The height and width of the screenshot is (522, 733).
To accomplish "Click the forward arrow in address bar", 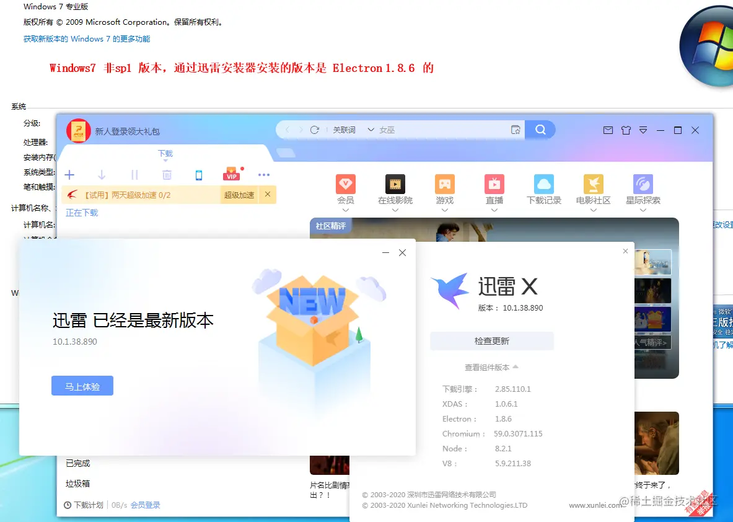I will (x=301, y=130).
